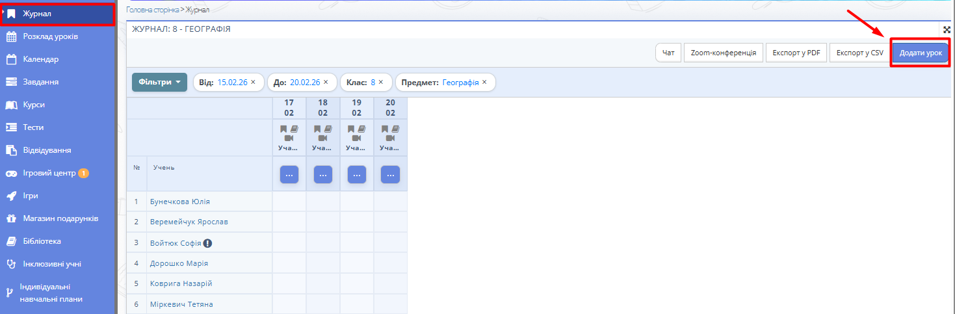Go to Тести in the sidebar
Image resolution: width=955 pixels, height=314 pixels.
coord(34,127)
